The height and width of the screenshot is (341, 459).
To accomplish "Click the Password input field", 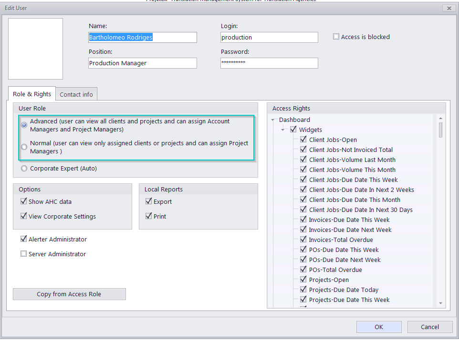I will [x=269, y=63].
